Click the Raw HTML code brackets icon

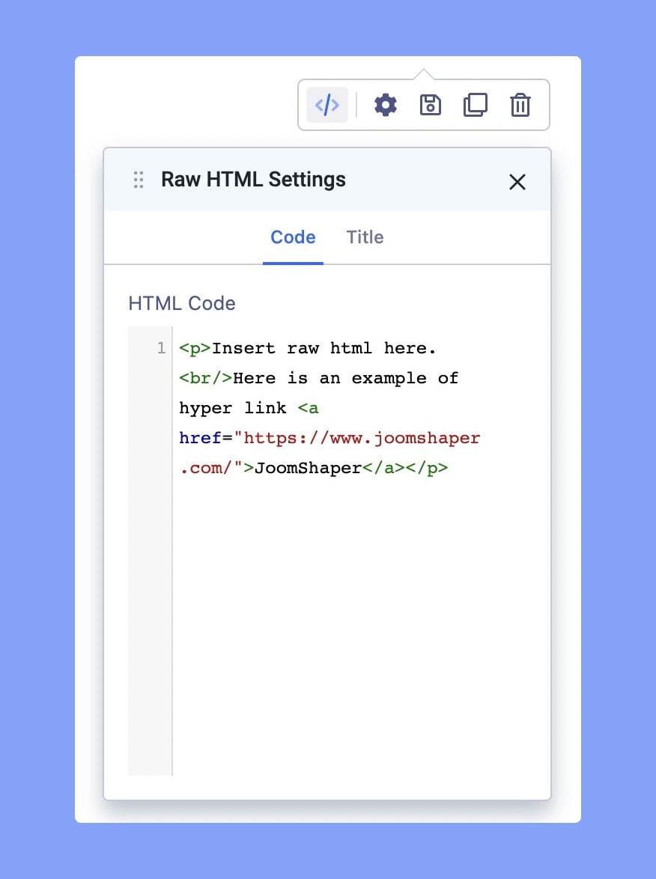pos(327,105)
